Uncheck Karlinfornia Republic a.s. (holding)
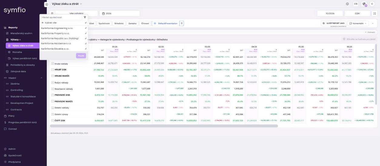380x166 pixels. (86, 38)
